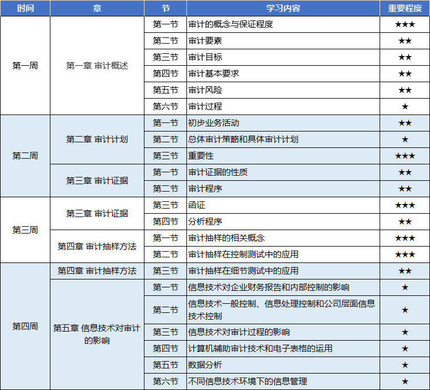
Task: Click the single star next to 审计过程
Action: click(x=405, y=107)
